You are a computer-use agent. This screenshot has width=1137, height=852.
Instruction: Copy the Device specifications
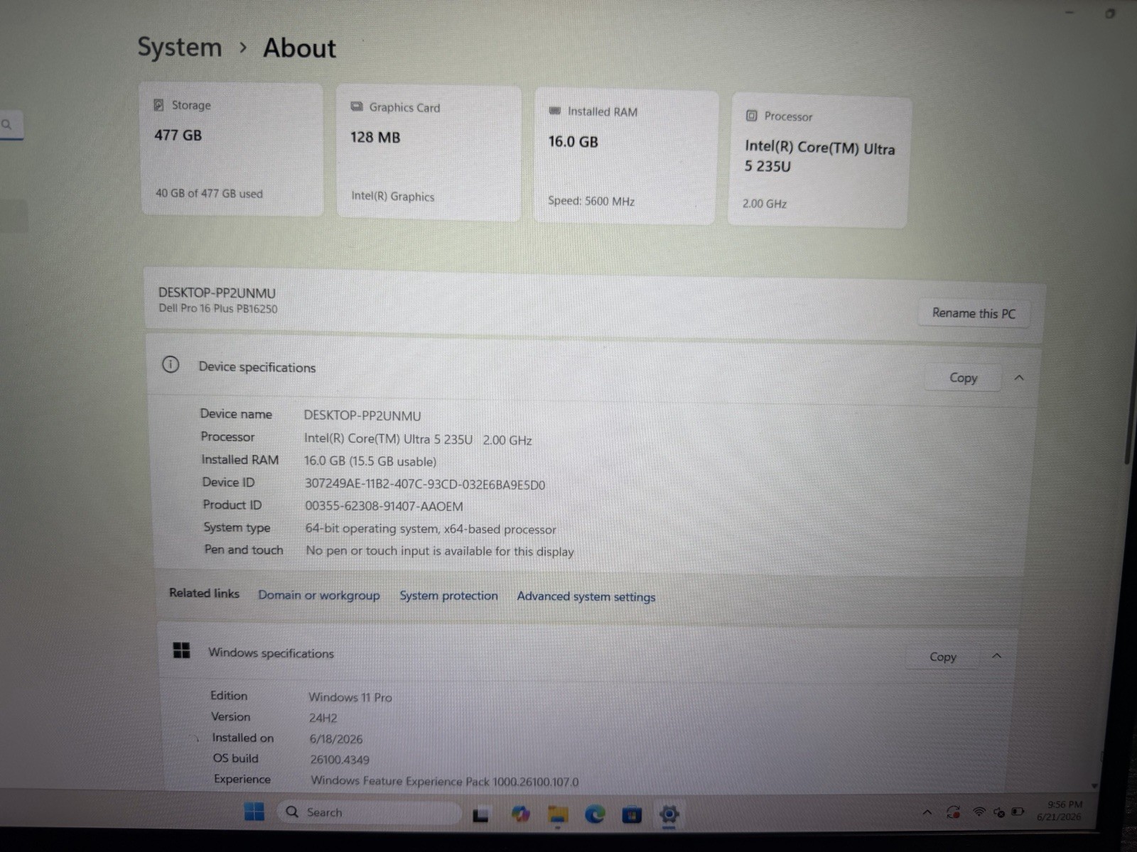[x=963, y=378]
